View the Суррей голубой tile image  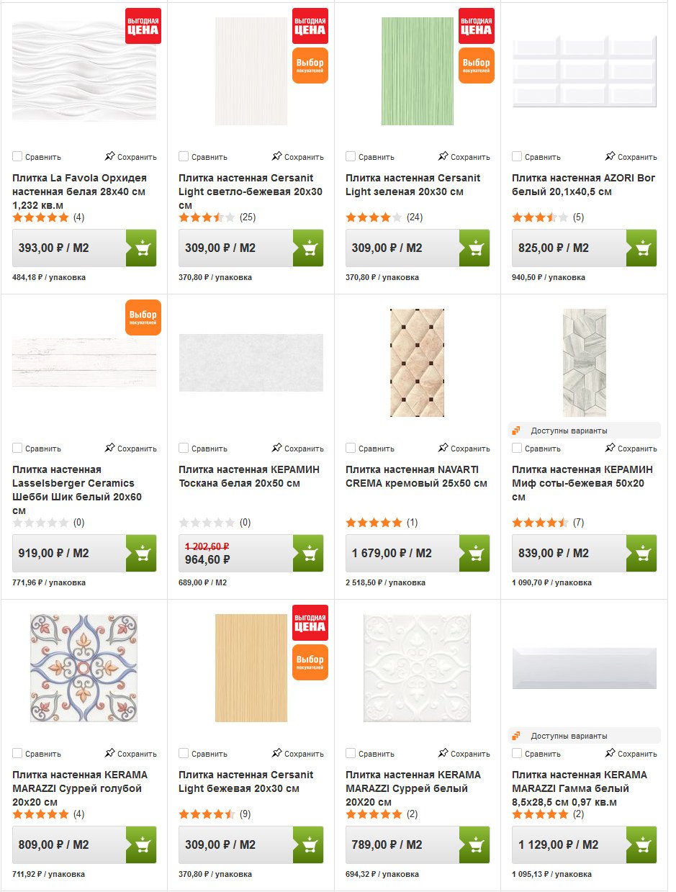[84, 667]
